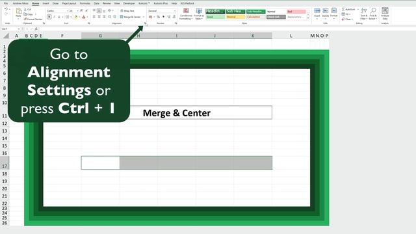
Task: Click the Increase Font Size icon
Action: tap(81, 10)
